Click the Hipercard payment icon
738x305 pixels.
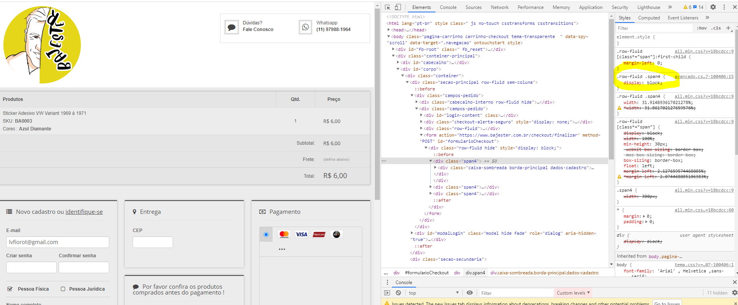tap(319, 234)
